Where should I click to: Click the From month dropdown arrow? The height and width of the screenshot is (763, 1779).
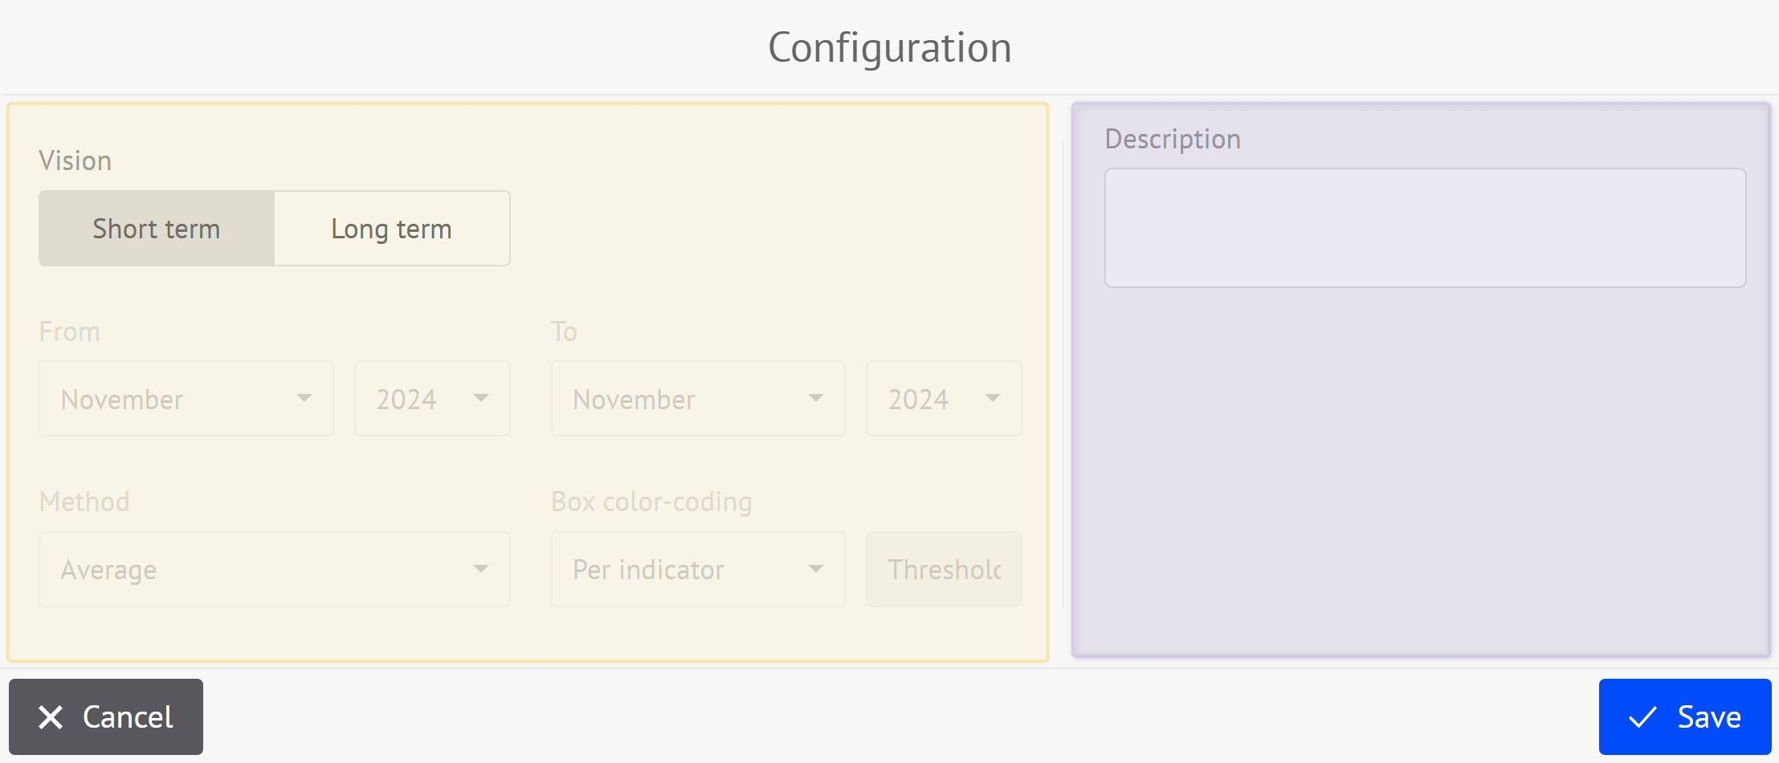point(304,399)
